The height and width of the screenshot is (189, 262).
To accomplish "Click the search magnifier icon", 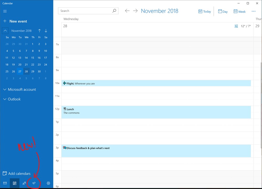I will coord(114,11).
